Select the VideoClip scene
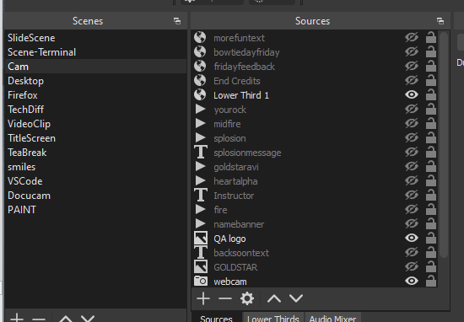Image resolution: width=464 pixels, height=322 pixels. tap(96, 124)
